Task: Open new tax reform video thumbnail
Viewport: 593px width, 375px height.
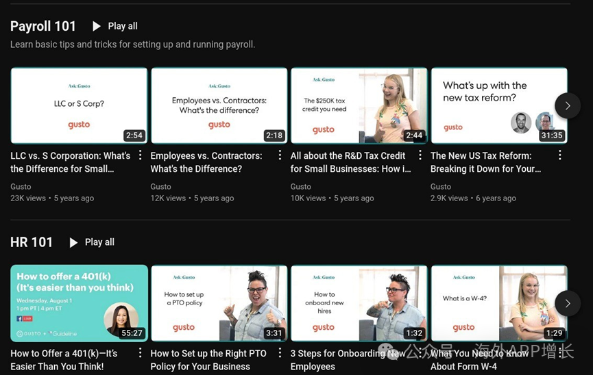Action: click(x=499, y=106)
